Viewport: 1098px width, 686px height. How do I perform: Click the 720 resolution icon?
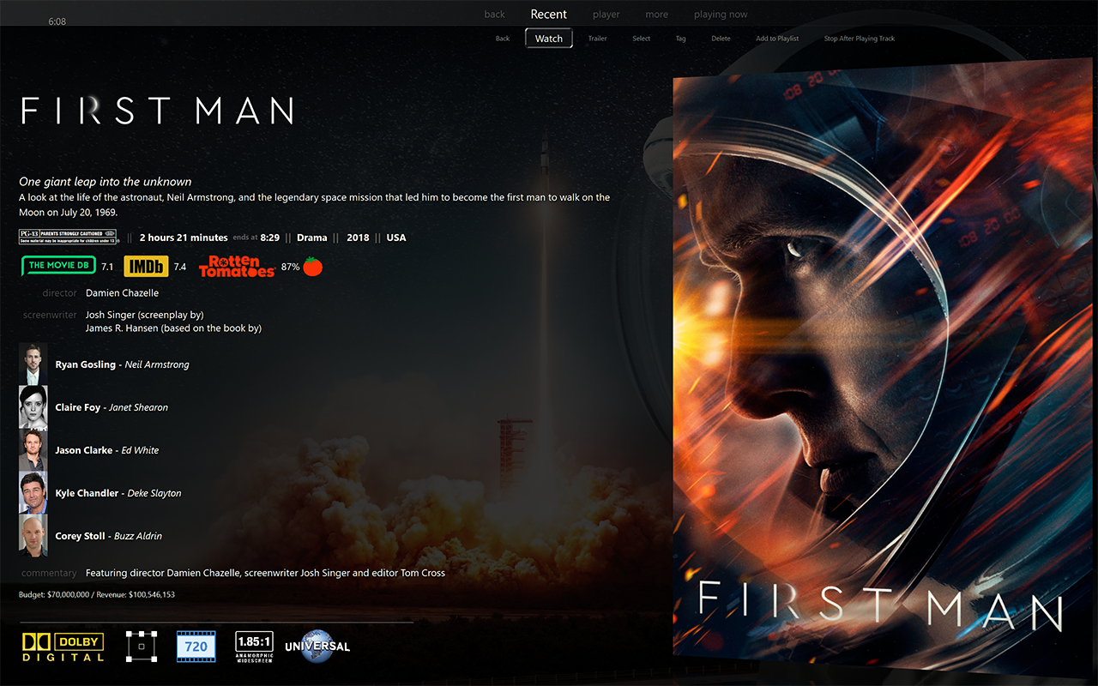click(x=196, y=647)
